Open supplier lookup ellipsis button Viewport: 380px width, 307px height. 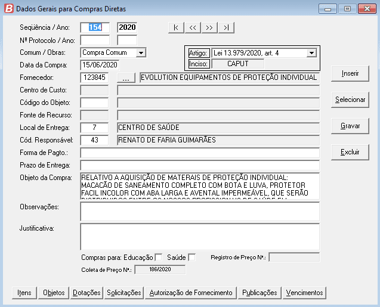(125, 77)
